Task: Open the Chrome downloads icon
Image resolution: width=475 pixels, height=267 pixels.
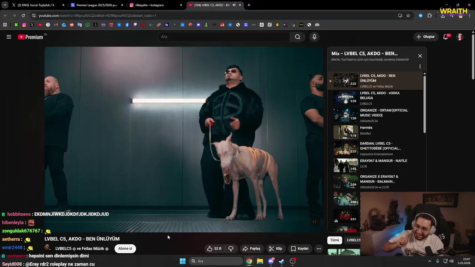Action: click(443, 16)
